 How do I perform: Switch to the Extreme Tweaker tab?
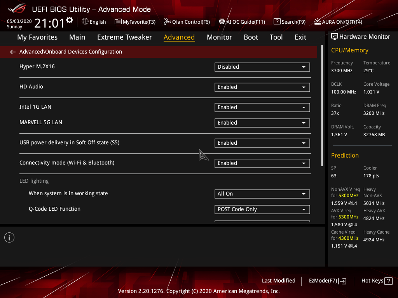(124, 37)
